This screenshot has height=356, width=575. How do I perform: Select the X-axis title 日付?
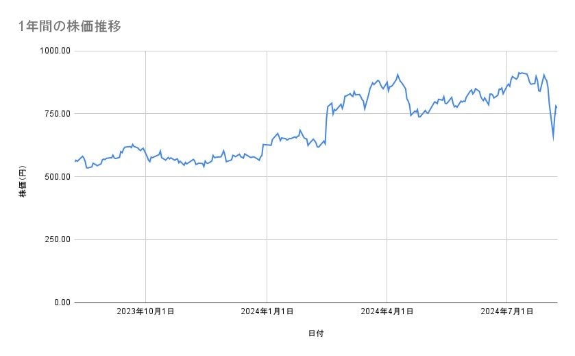(316, 333)
